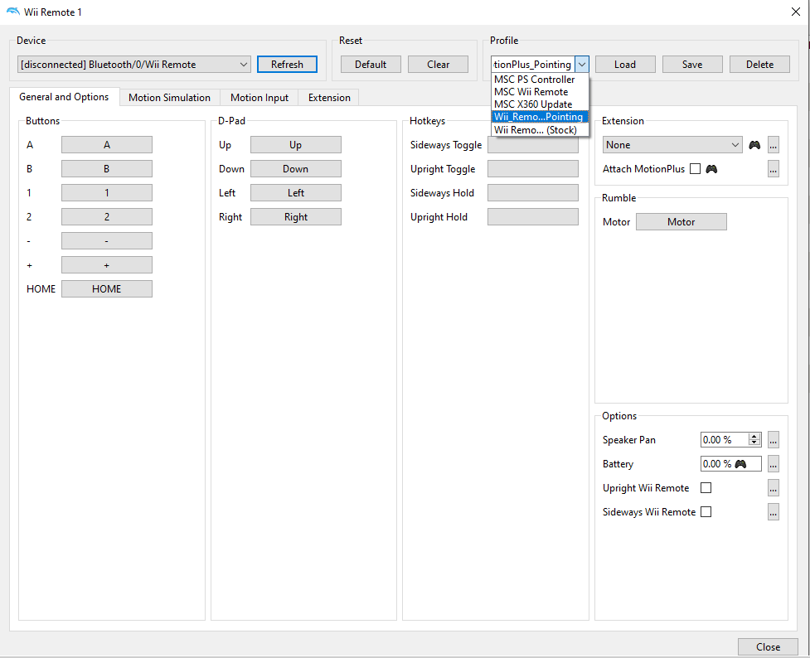This screenshot has height=658, width=810.
Task: Check the Upright Wii Remote option
Action: (706, 487)
